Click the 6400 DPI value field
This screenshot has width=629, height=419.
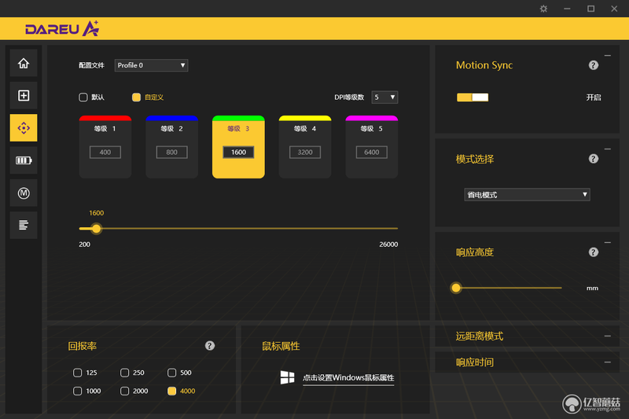coord(371,152)
